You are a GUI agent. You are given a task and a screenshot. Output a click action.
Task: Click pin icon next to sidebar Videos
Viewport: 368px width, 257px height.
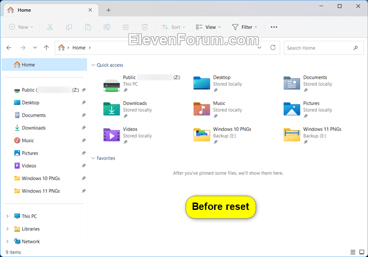(x=83, y=166)
